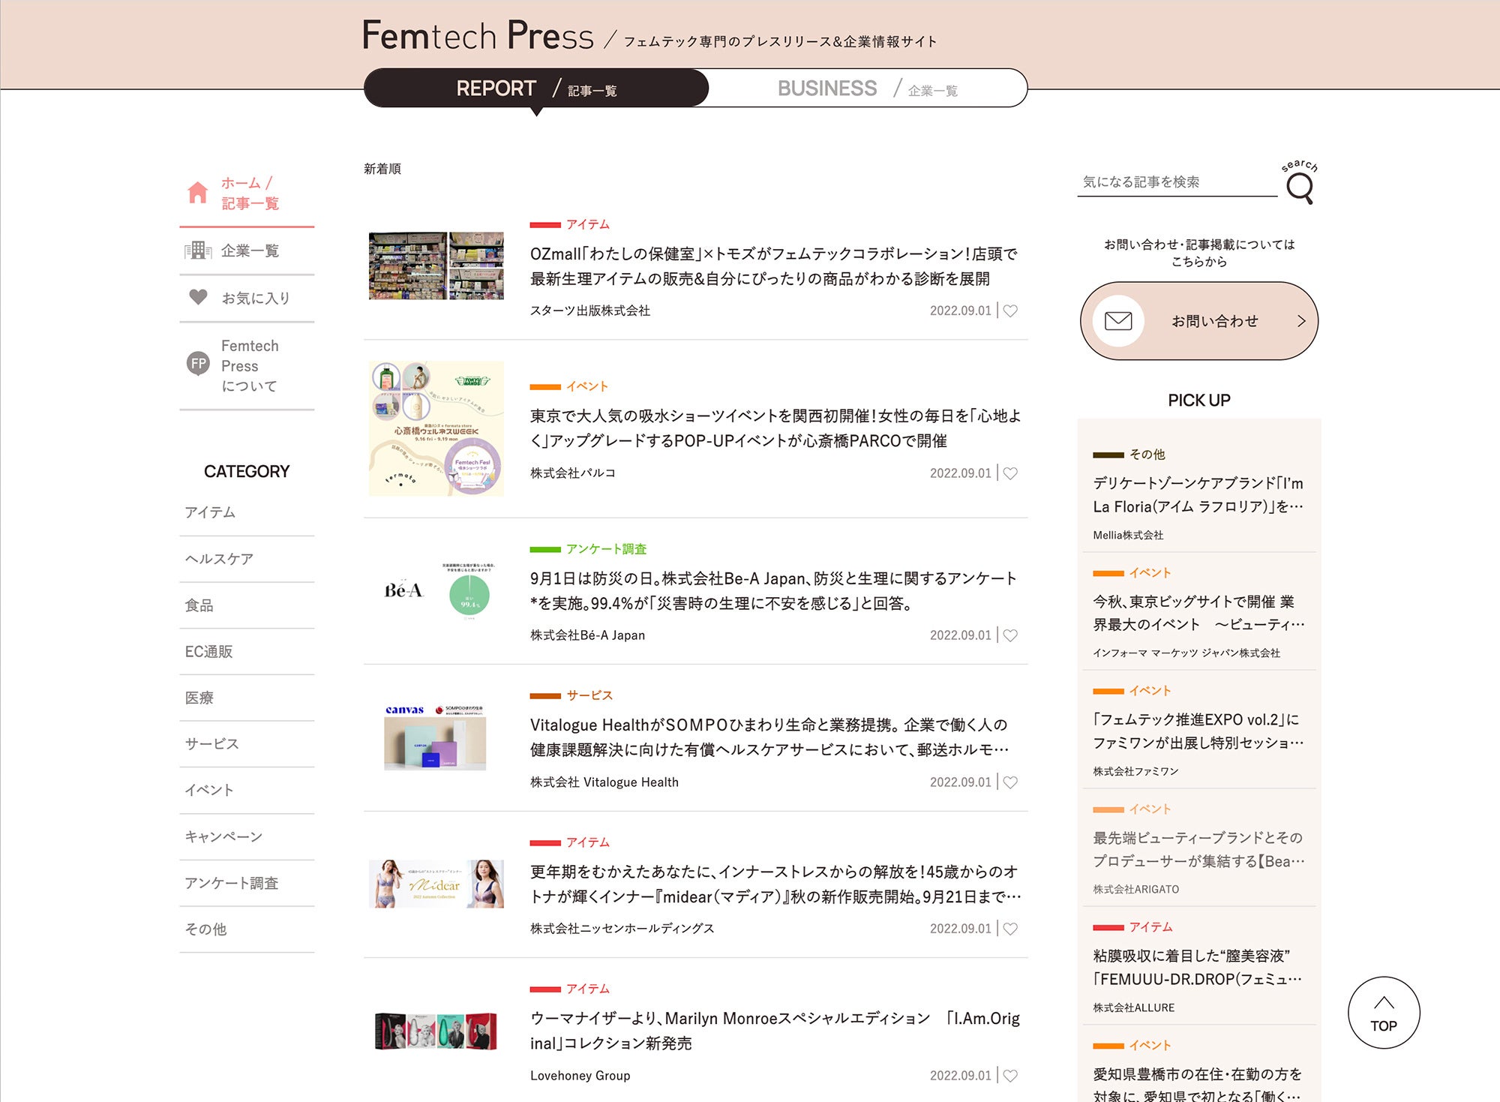Open the キャンペーン category
Screen dimensions: 1500x1102
pos(223,836)
